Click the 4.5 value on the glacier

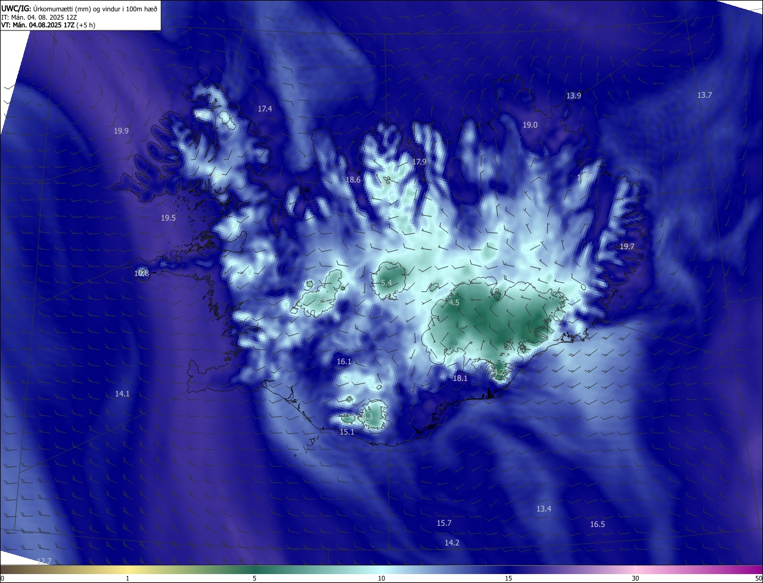tap(454, 303)
